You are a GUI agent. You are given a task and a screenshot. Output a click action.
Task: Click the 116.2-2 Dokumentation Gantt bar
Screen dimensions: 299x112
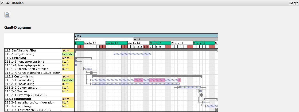190,87
